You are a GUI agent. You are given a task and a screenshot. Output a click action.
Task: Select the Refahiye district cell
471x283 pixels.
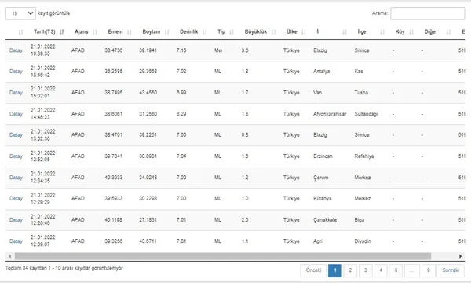pyautogui.click(x=363, y=156)
